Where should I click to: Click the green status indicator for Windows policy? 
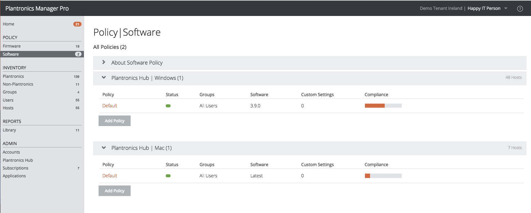(x=168, y=106)
